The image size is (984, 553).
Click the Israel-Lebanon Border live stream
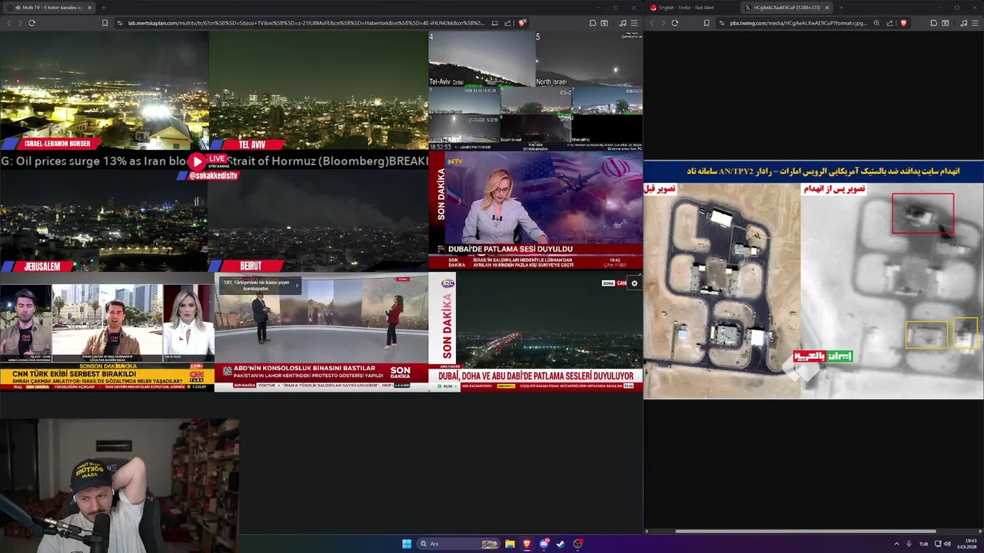point(105,91)
